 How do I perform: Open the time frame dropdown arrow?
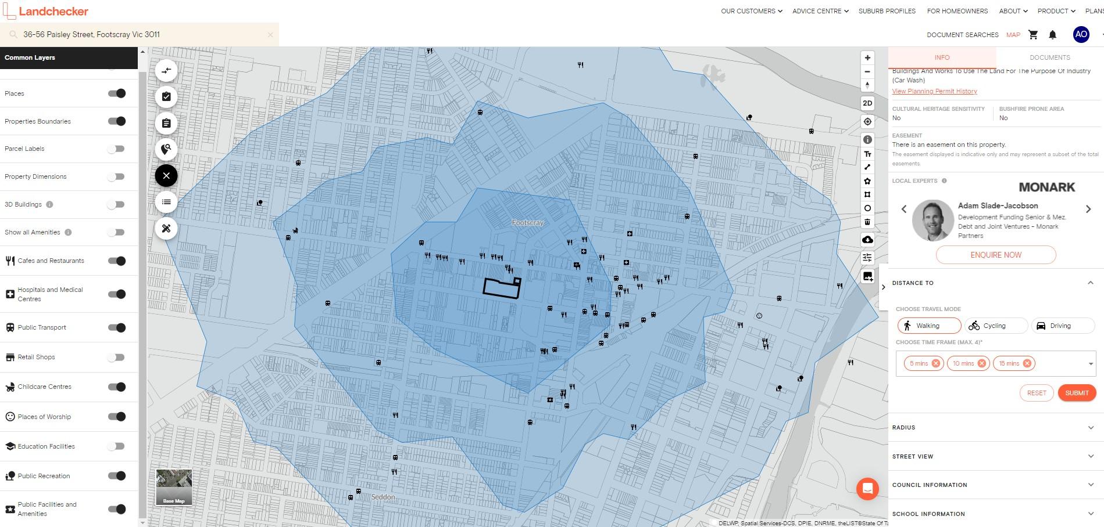point(1091,364)
